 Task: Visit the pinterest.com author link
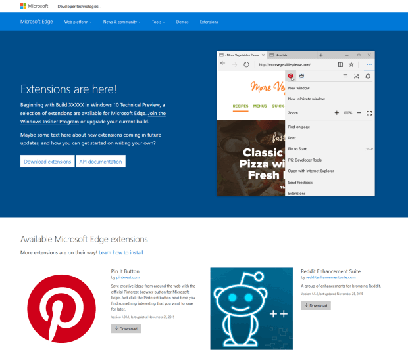point(128,277)
